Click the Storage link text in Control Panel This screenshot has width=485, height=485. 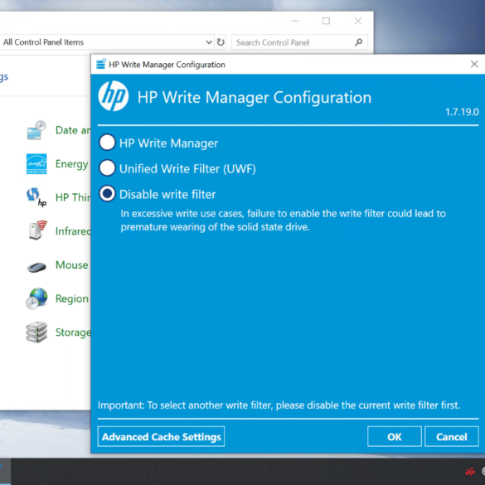[x=73, y=332]
